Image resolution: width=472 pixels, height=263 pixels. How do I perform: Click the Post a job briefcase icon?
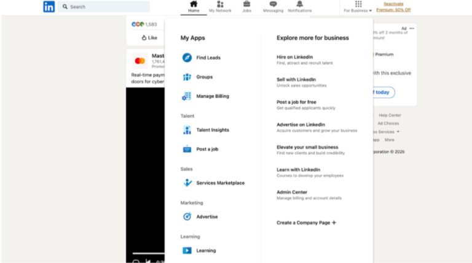pyautogui.click(x=187, y=149)
